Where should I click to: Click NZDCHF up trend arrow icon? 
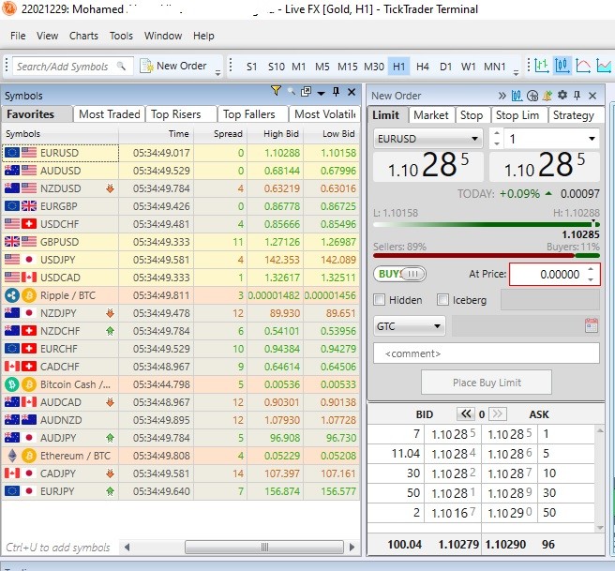pos(111,331)
